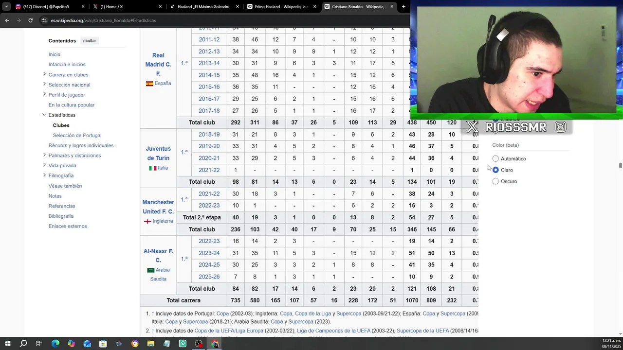The image size is (623, 350).
Task: Open Microsoft Copilot from taskbar
Action: coord(71,344)
